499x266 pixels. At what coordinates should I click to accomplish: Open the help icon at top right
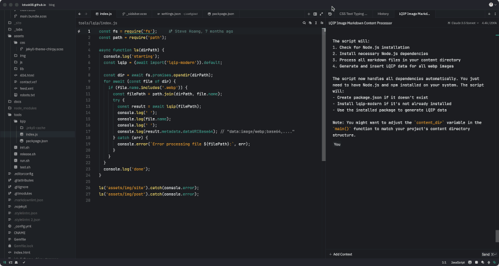(491, 4)
